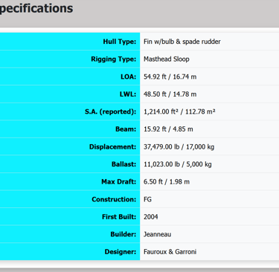Image resolution: width=279 pixels, height=272 pixels.
Task: Select the 'Beam:' label
Action: point(126,129)
